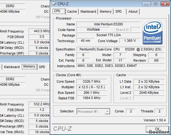Click the 4096 MBytes size in lower window
This screenshot has height=135, width=171.
(x=12, y=85)
